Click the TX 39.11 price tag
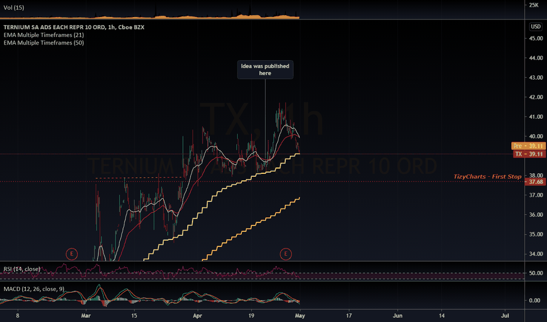 pyautogui.click(x=529, y=154)
